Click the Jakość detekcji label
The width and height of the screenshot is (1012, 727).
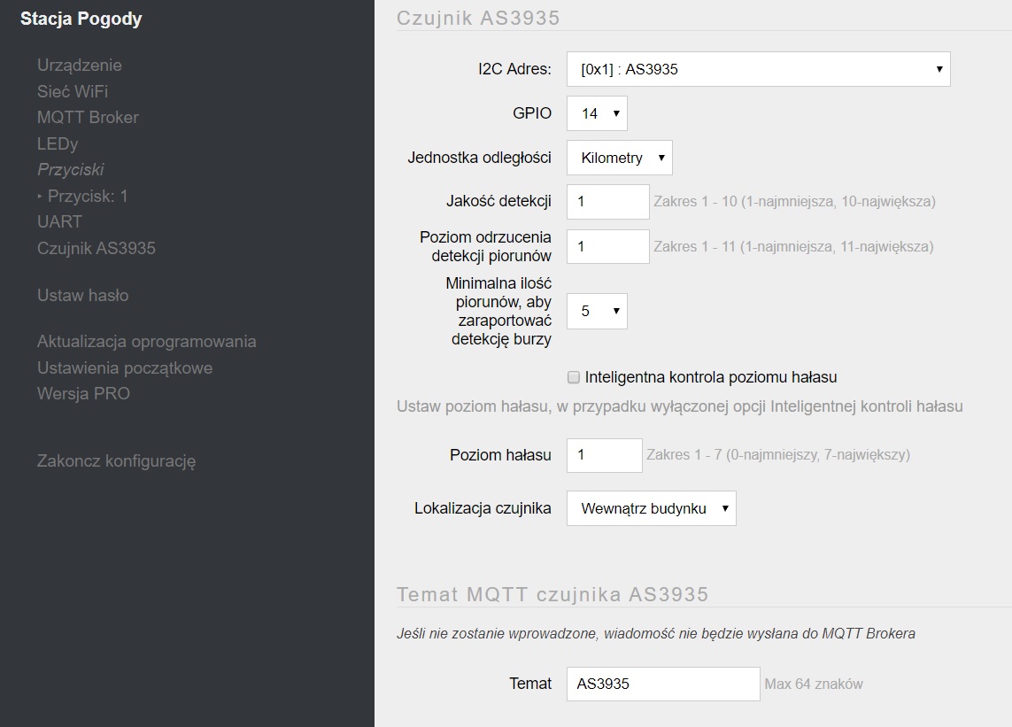pyautogui.click(x=498, y=201)
